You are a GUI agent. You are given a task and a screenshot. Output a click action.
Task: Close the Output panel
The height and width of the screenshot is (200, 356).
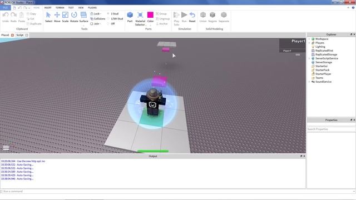(304, 156)
